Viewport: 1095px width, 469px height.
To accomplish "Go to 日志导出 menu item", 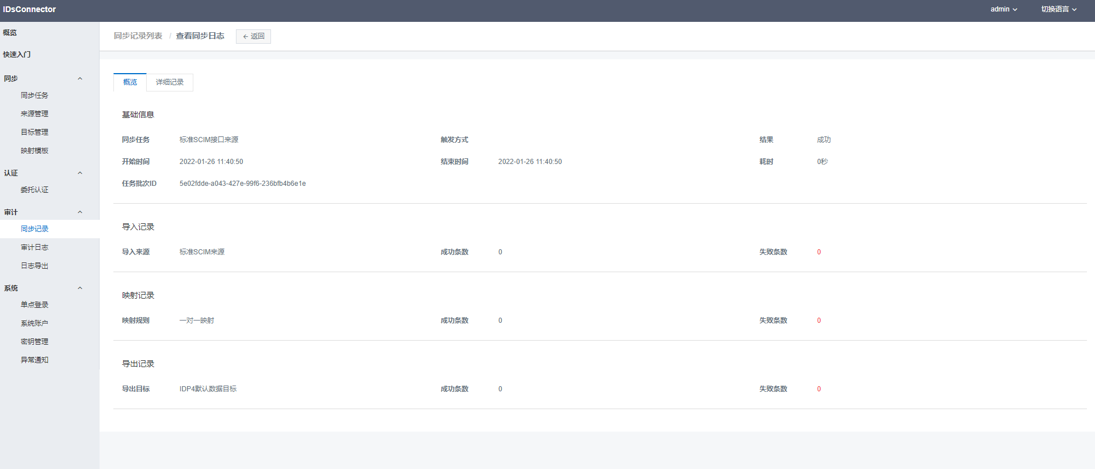I will (x=35, y=266).
